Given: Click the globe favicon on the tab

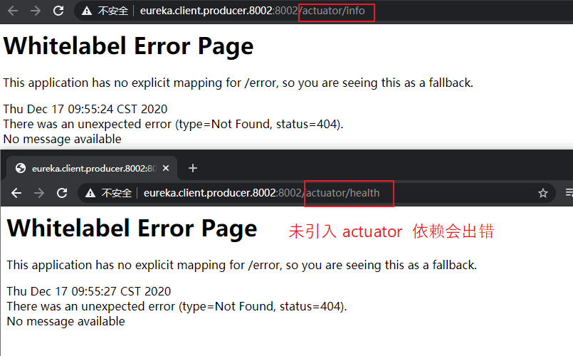Looking at the screenshot, I should [21, 168].
